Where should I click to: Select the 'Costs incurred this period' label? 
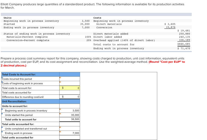click(17, 79)
